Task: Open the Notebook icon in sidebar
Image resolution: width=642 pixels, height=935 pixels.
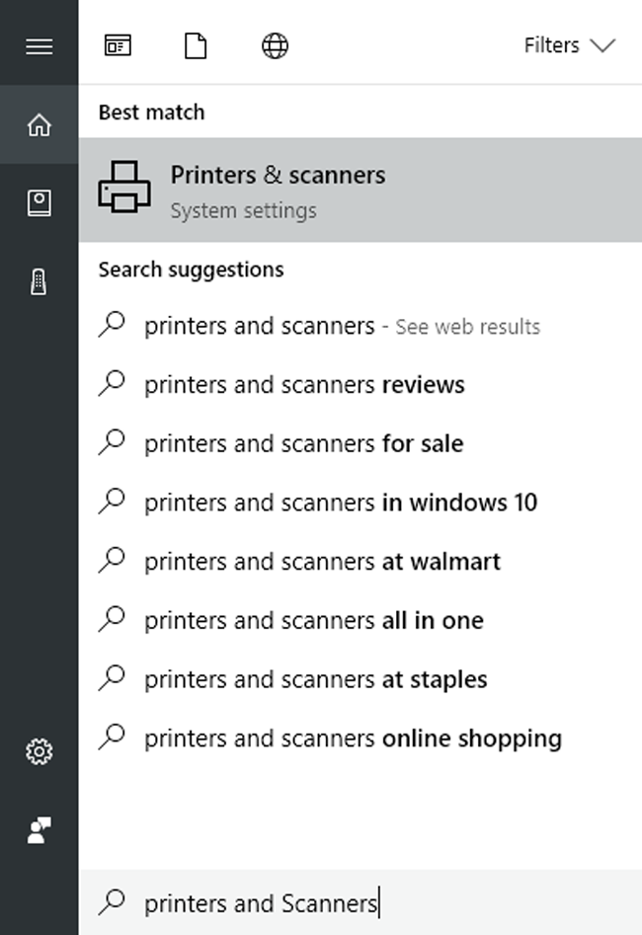Action: [39, 203]
